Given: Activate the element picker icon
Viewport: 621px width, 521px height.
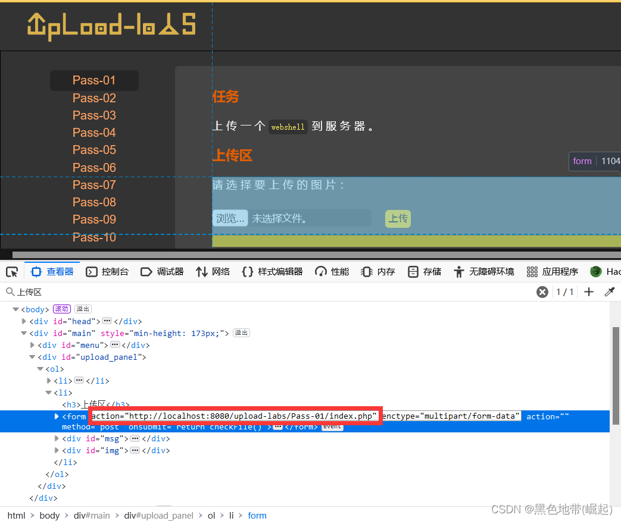Looking at the screenshot, I should (12, 272).
